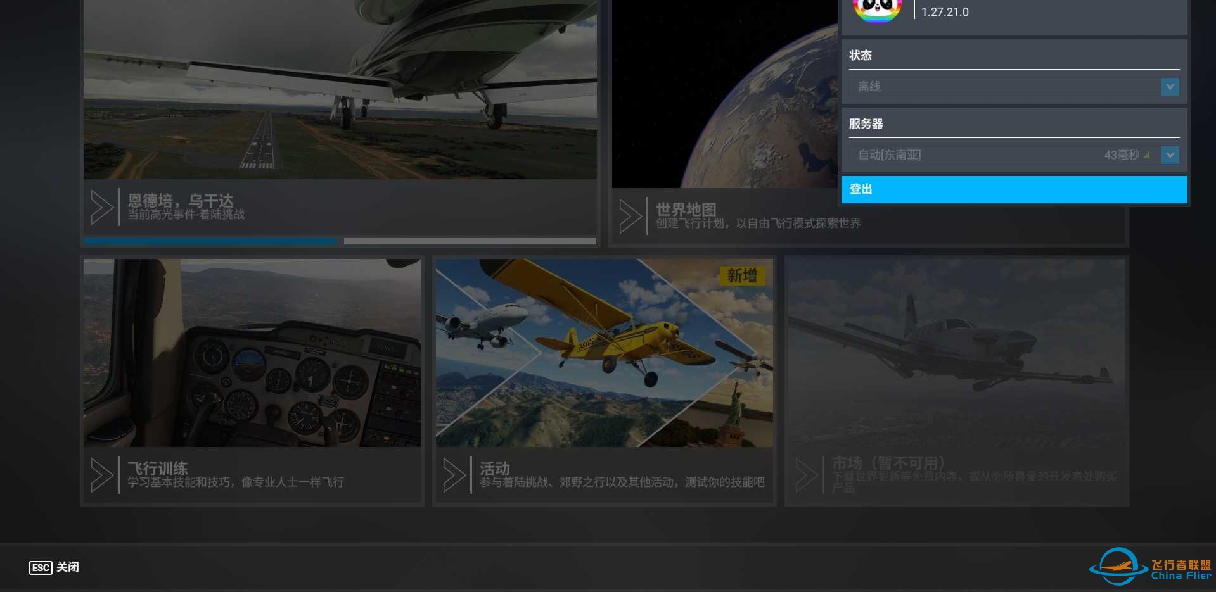Select the second grey carousel progress segment
Viewport: 1216px width, 592px height.
click(470, 241)
